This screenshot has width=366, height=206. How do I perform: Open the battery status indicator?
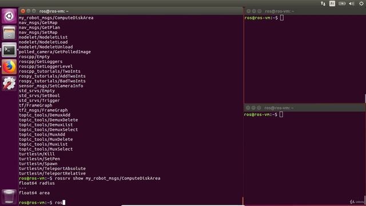point(342,3)
